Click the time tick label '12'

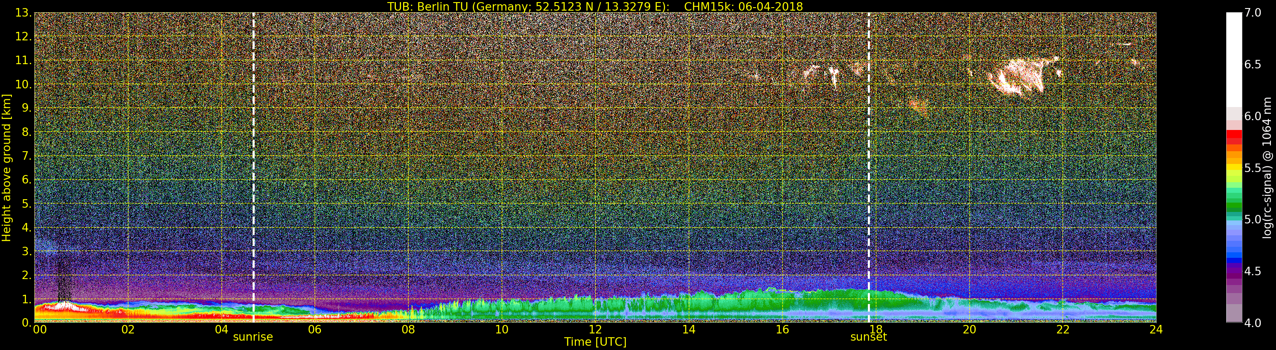click(595, 330)
